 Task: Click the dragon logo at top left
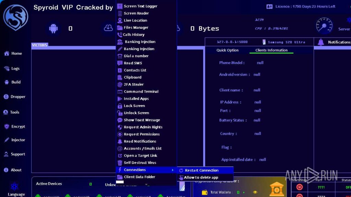click(x=16, y=17)
